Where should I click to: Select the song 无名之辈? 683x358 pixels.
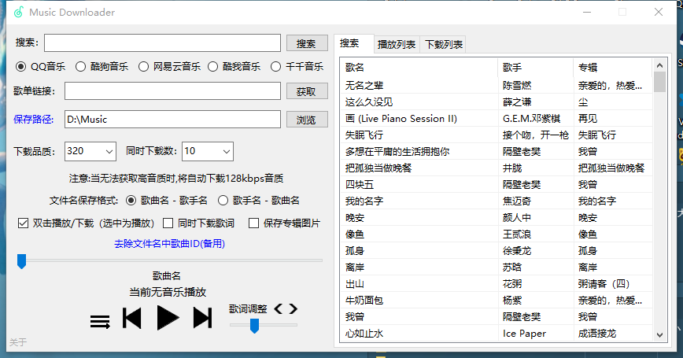[364, 86]
